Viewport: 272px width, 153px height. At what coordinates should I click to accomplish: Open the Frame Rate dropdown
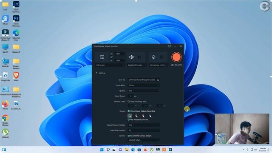point(144,85)
